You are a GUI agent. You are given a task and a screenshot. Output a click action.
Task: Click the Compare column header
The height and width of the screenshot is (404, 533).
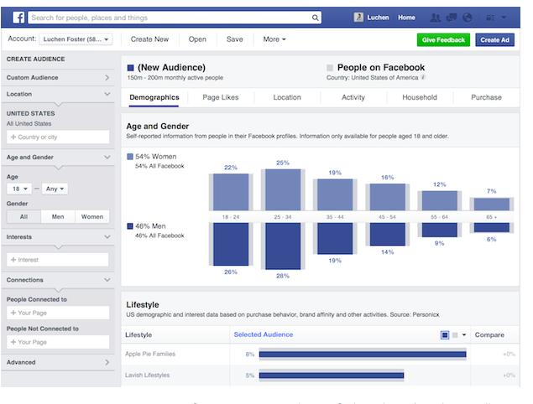489,335
